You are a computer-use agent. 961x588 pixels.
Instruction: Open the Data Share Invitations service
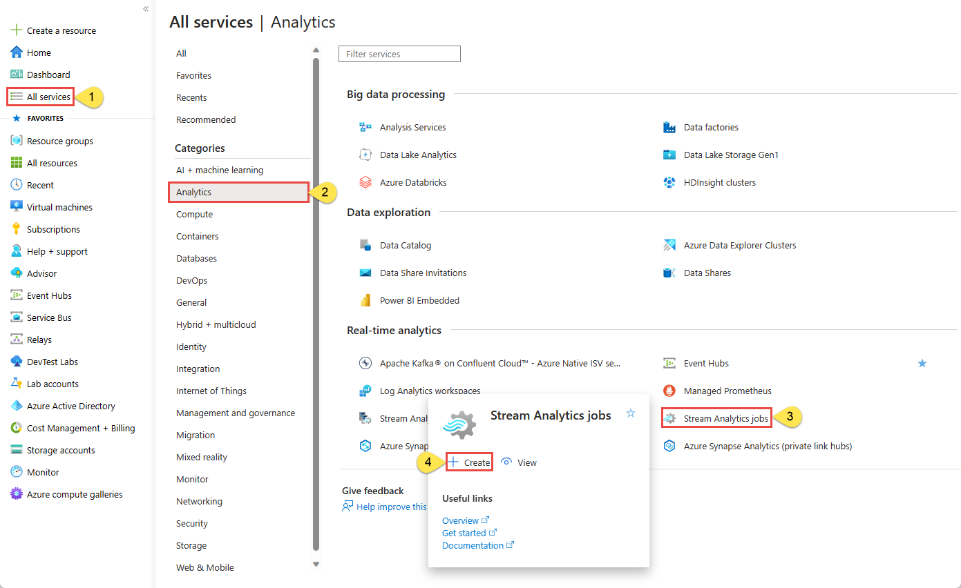click(423, 273)
